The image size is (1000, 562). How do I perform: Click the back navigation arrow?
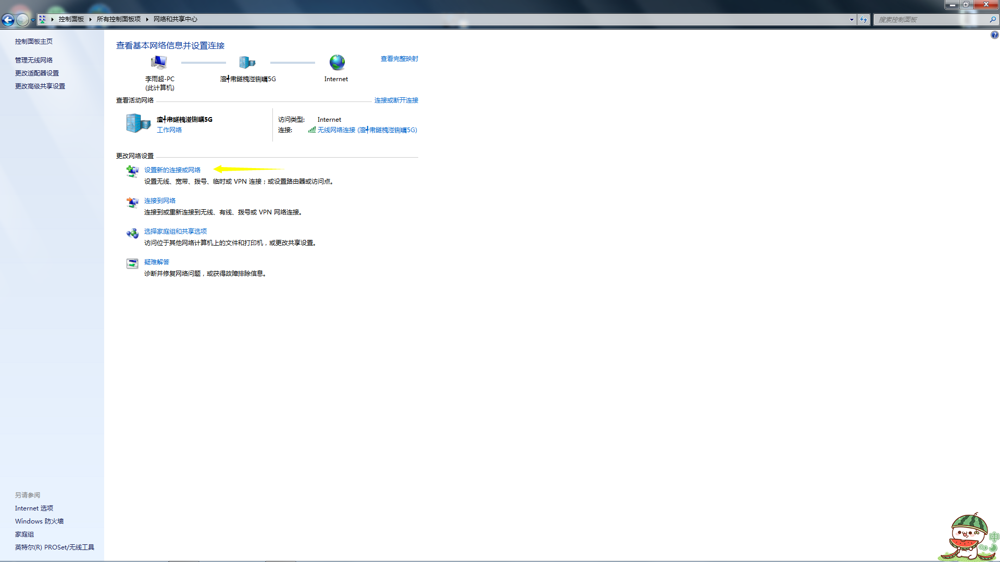8,20
